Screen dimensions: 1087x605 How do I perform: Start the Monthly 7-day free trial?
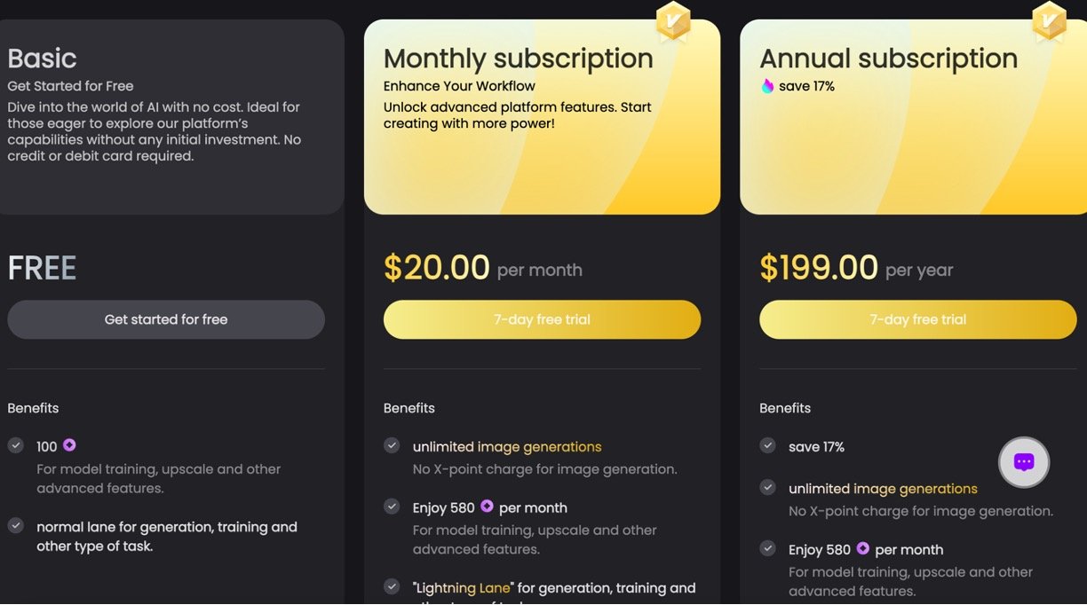542,319
